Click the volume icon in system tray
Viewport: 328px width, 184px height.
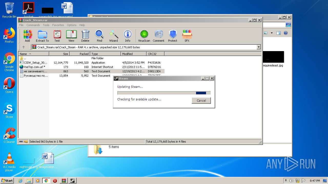tap(291, 181)
